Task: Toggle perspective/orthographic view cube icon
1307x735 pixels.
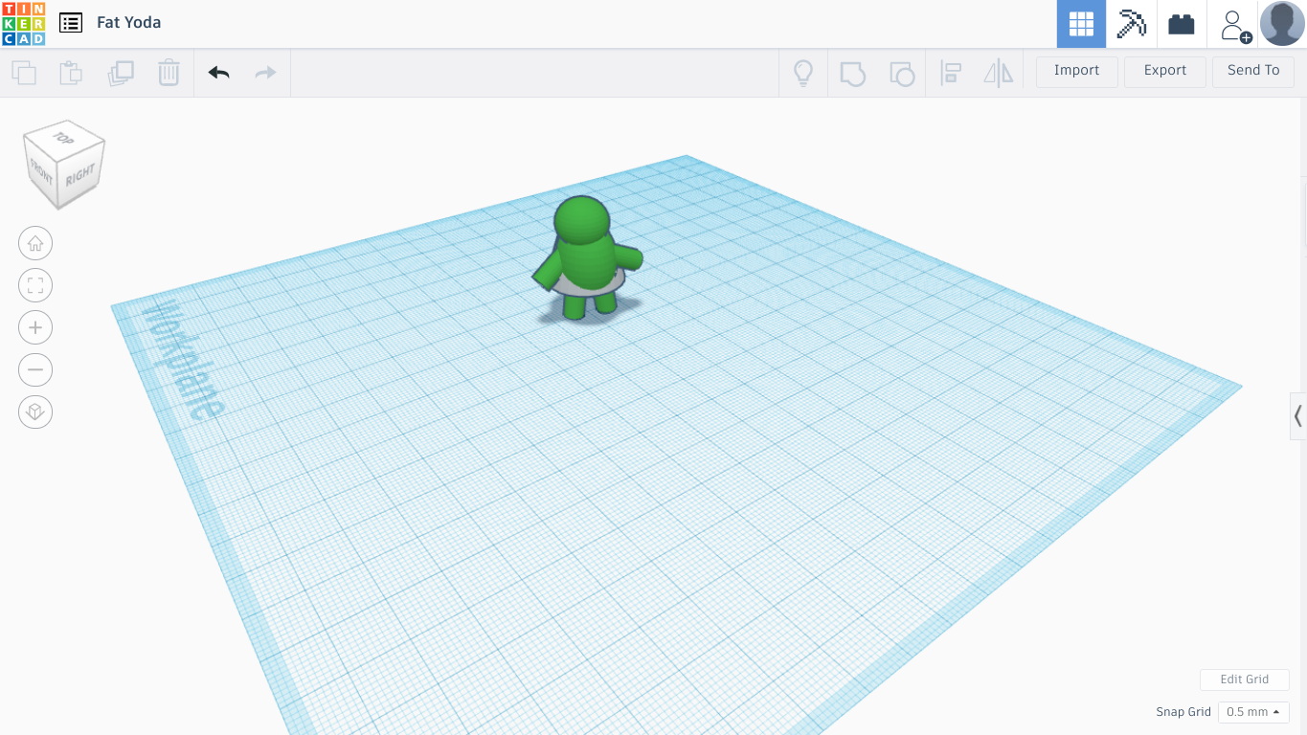Action: [35, 412]
